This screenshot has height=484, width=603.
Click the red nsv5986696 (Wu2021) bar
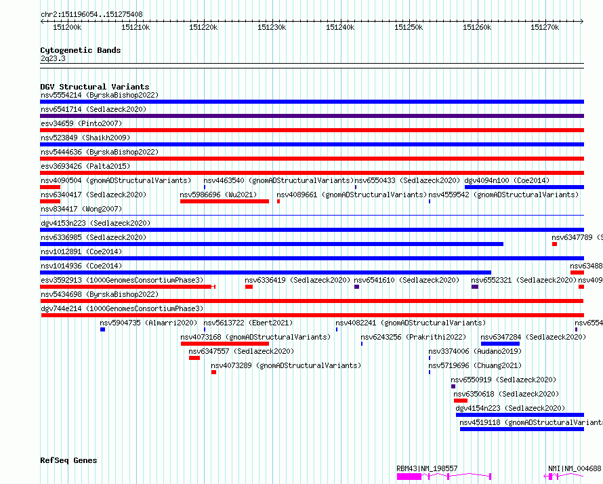[224, 201]
